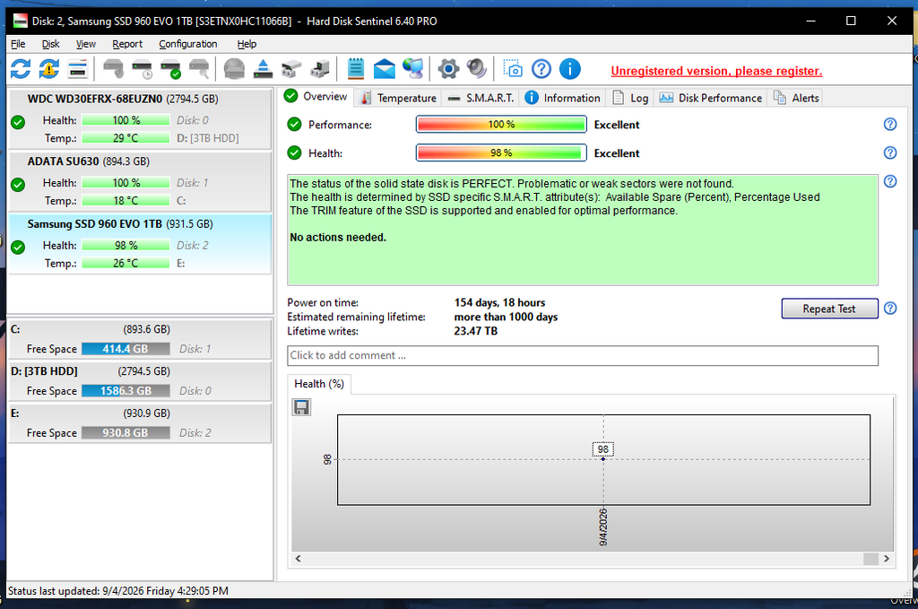Click help icon beside Repeat Test button

(x=890, y=308)
